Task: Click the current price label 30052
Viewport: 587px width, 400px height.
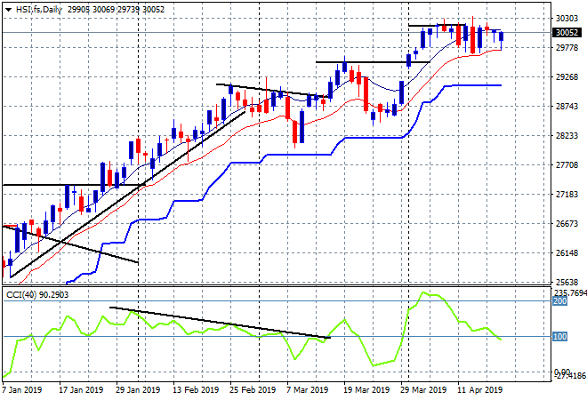Action: [x=567, y=33]
